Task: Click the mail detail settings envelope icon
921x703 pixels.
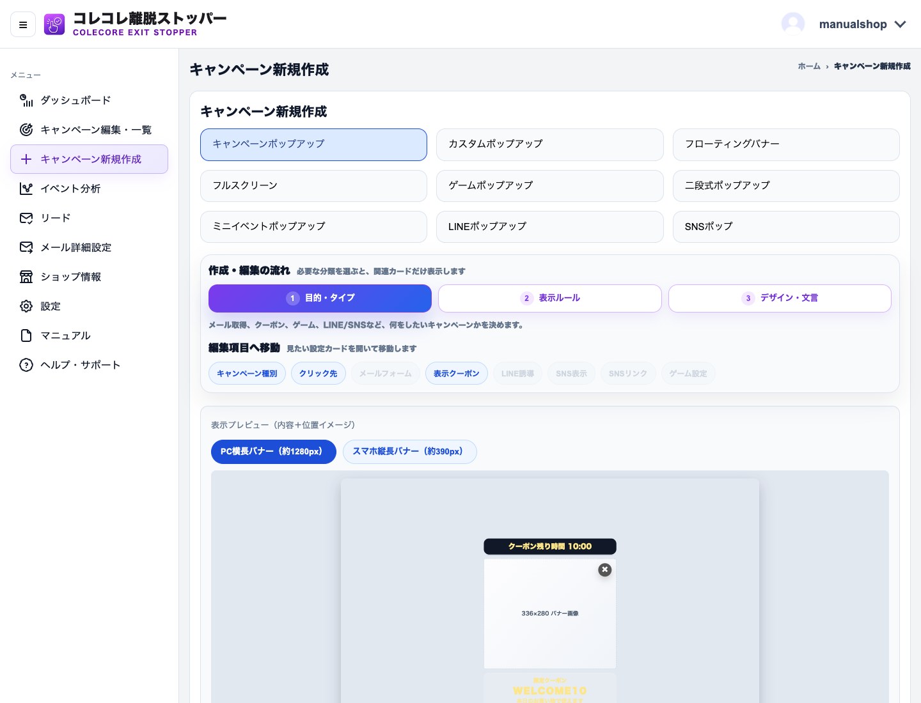Action: click(x=26, y=247)
